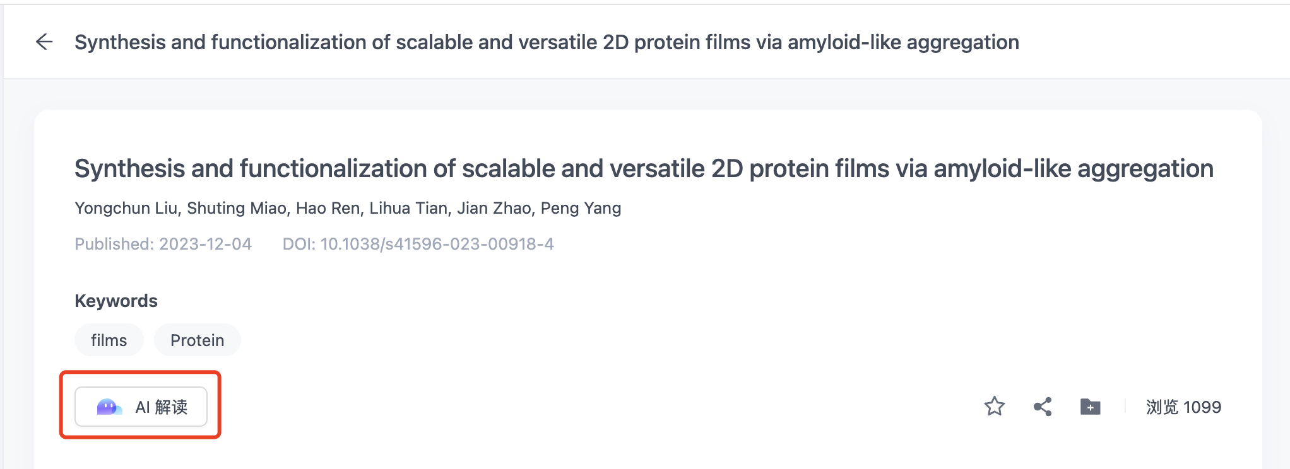Select the "Protein" keyword tag
The image size is (1290, 469).
(x=197, y=340)
